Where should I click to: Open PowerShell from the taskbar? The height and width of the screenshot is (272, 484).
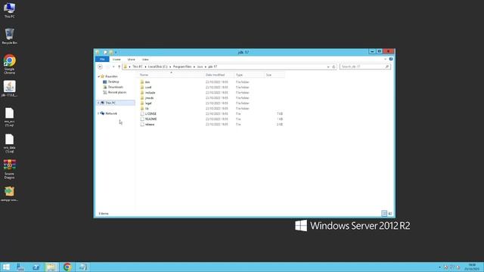coord(36,267)
